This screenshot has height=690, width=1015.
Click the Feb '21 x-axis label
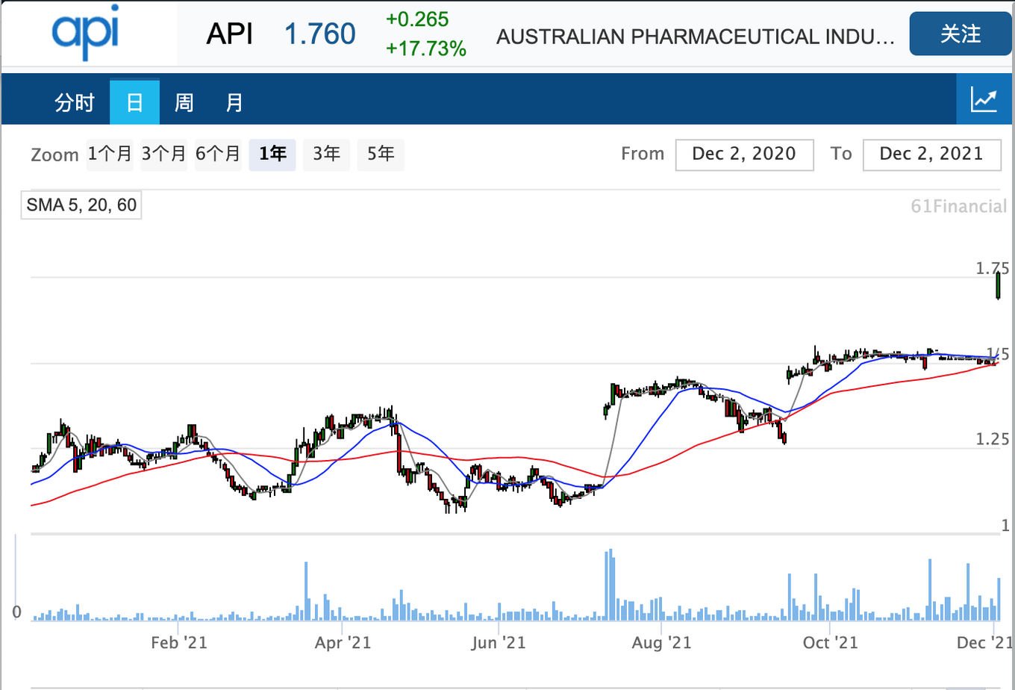178,643
